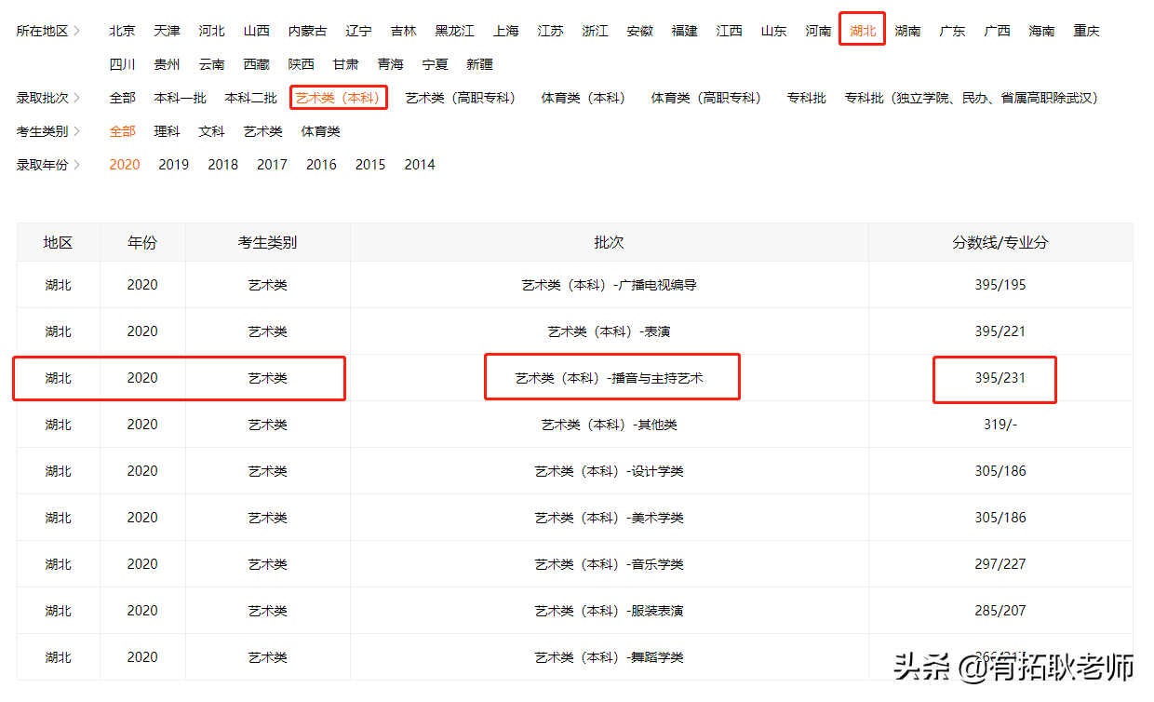Open the 专科批 batch filter
The height and width of the screenshot is (702, 1154).
[806, 97]
